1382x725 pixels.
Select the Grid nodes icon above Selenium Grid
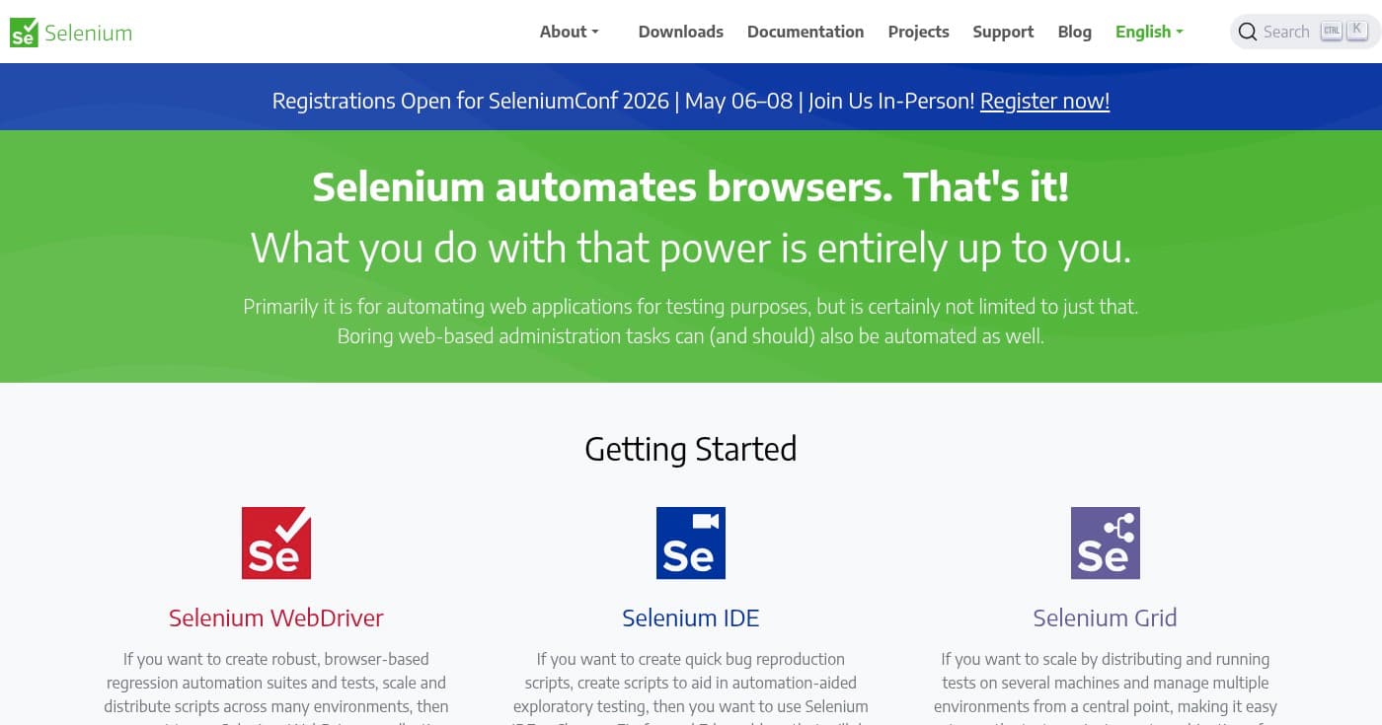tap(1105, 542)
